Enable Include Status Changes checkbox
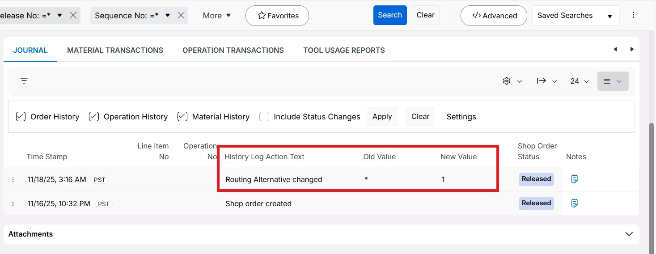656x254 pixels. click(x=264, y=117)
